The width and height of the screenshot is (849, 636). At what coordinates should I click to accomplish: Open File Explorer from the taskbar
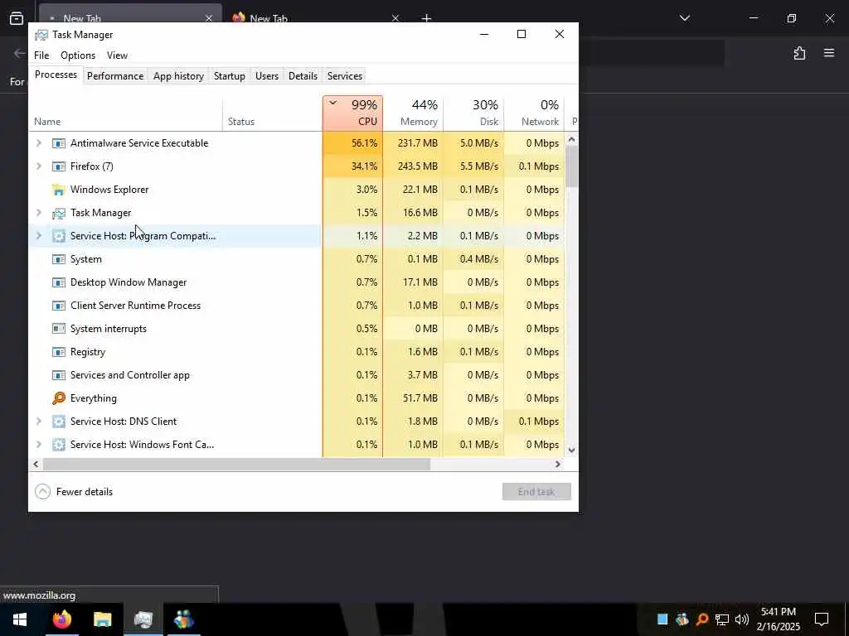(x=102, y=619)
